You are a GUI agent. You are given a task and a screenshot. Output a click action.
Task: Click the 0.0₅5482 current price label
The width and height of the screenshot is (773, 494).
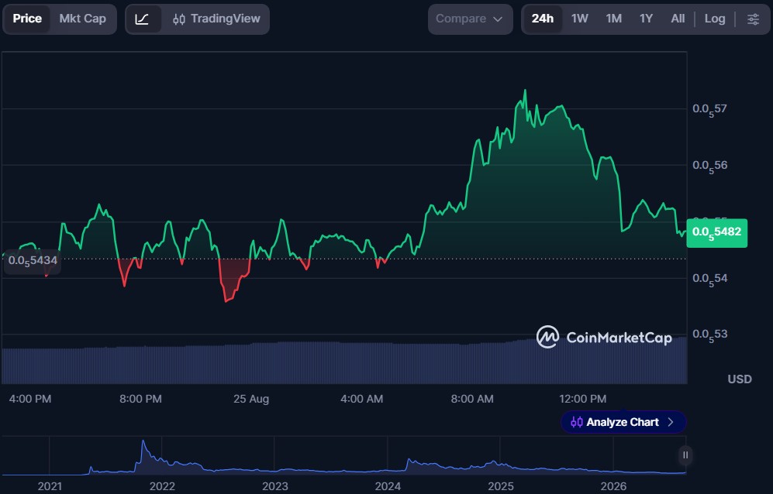click(717, 232)
